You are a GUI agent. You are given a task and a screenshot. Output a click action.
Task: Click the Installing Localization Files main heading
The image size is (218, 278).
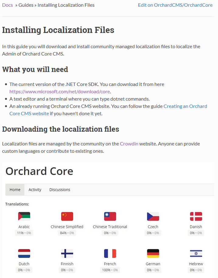(58, 30)
